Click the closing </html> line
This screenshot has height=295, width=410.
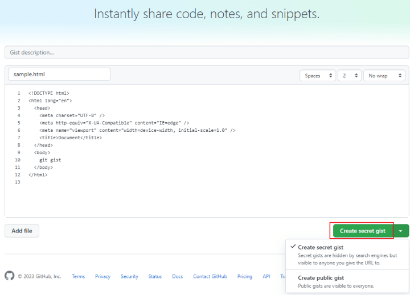(38, 174)
